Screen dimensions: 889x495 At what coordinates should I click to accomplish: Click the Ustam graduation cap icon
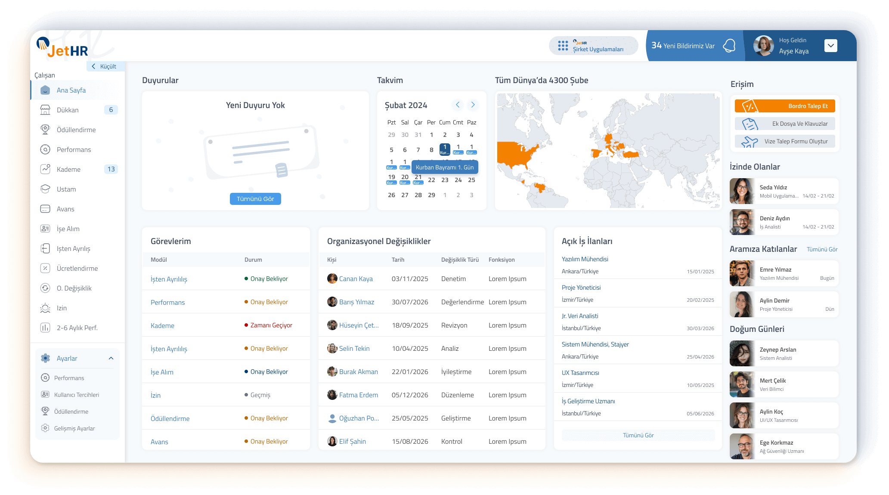[x=45, y=189]
